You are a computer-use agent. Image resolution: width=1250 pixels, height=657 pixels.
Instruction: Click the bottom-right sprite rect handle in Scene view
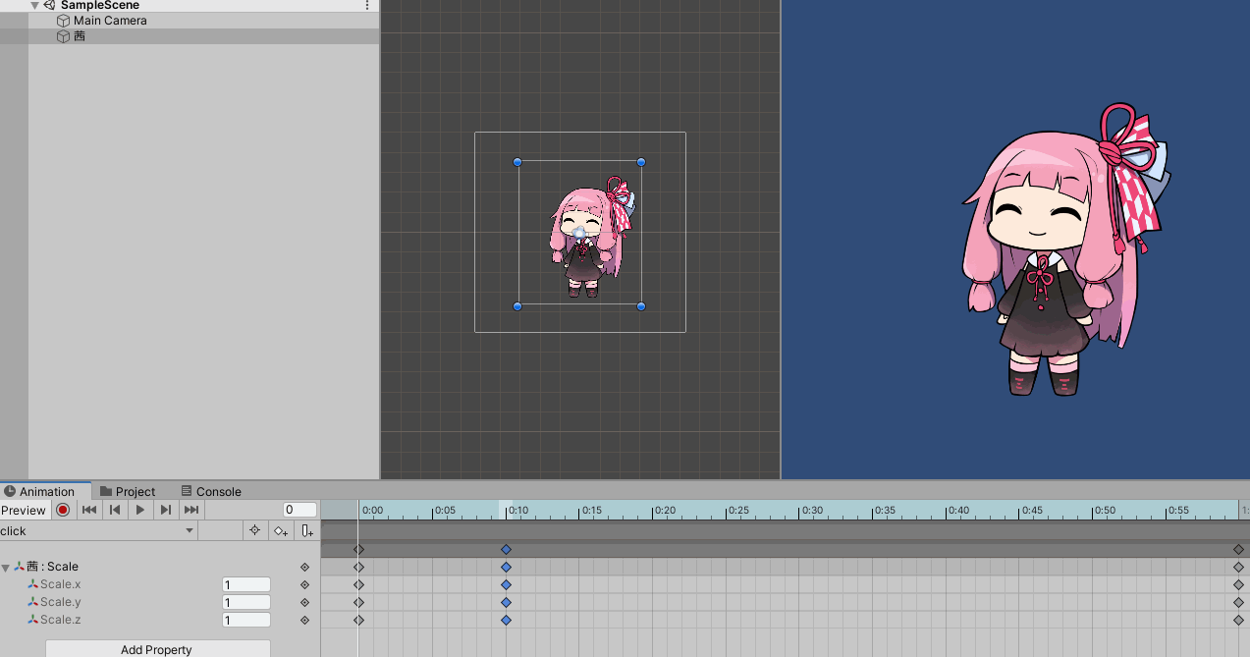coord(641,306)
